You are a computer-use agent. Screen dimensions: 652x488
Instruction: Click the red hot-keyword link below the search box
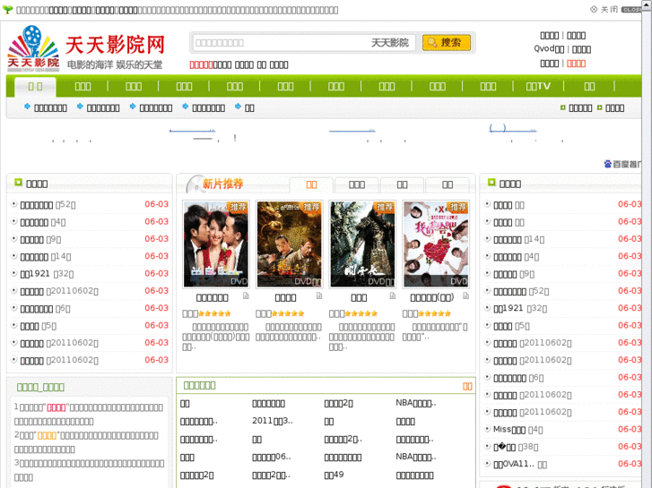tap(201, 64)
